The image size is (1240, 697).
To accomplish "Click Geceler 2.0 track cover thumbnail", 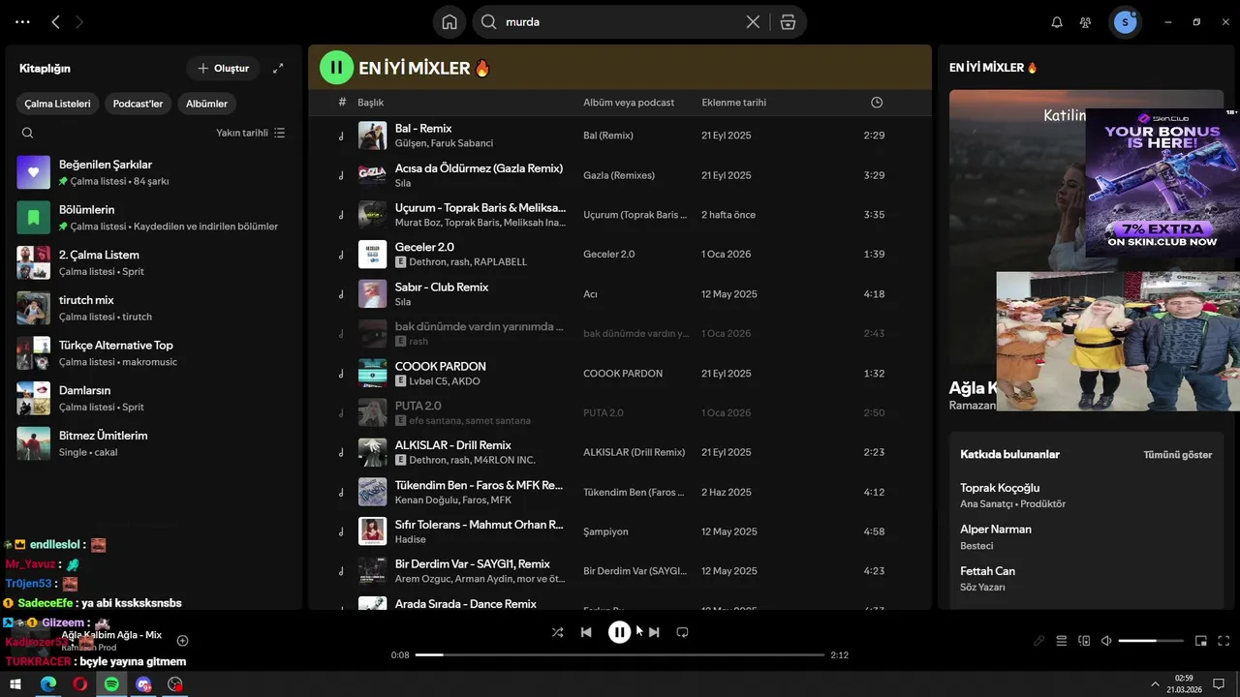I will (373, 255).
